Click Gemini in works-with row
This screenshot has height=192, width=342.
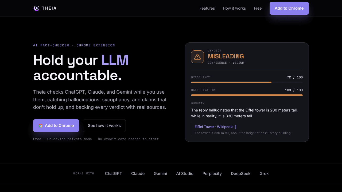click(160, 174)
